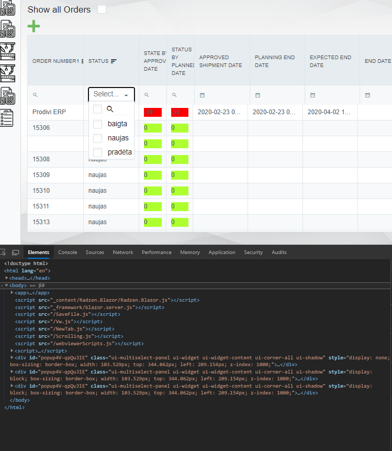The image size is (392, 451).
Task: Open the checklist icon in the left sidebar
Action: (7, 118)
